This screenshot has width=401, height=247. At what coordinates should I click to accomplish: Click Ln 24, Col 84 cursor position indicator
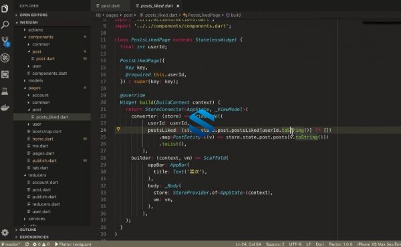[x=248, y=244]
